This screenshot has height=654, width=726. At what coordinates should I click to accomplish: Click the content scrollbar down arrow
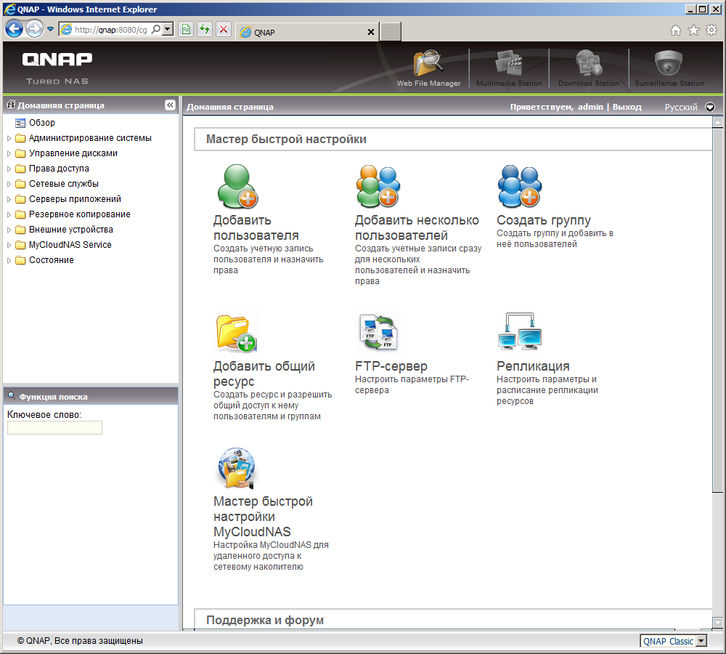pos(718,623)
